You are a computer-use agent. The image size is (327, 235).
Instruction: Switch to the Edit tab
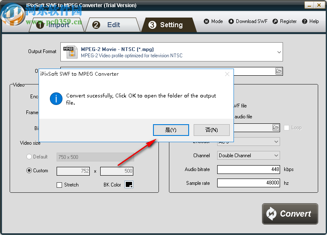tap(113, 25)
